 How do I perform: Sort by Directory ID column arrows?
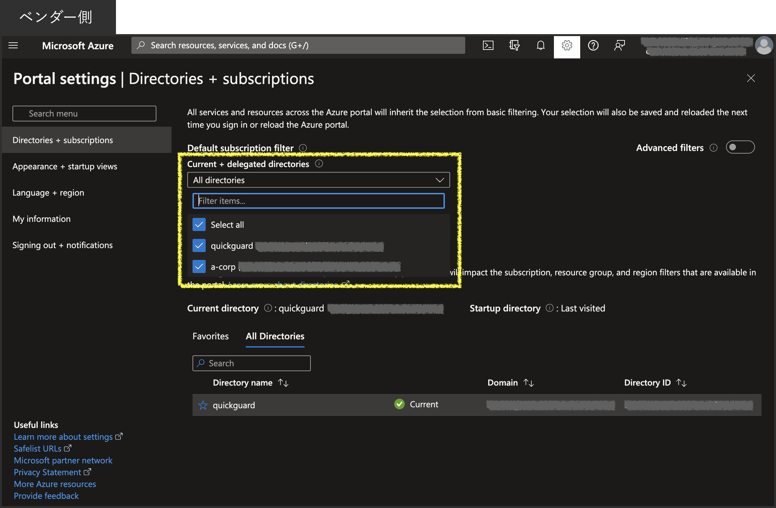point(681,383)
